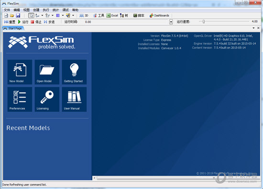The height and width of the screenshot is (189, 263).
Task: Open the 创建 menu
Action: point(36,10)
